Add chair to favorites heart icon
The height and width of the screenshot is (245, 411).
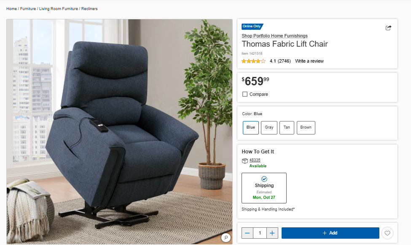click(387, 233)
